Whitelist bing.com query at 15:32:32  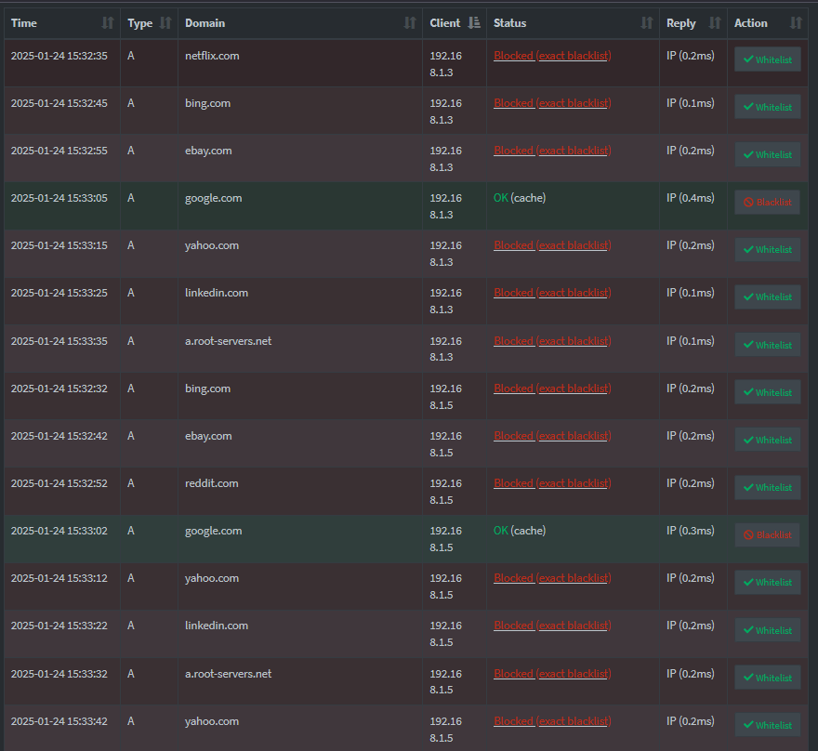tap(768, 392)
